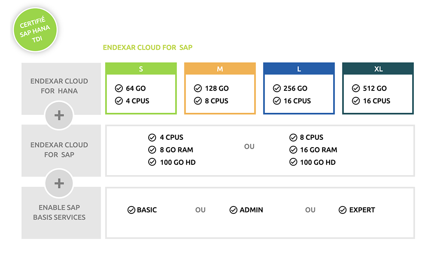Viewport: 440px width, 253px height.
Task: Click the check icon next to EXPERT
Action: coord(342,210)
